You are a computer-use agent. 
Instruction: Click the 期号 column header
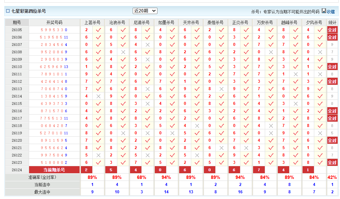click(17, 22)
